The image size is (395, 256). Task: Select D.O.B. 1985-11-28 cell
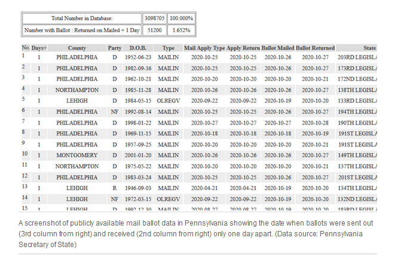pos(138,90)
